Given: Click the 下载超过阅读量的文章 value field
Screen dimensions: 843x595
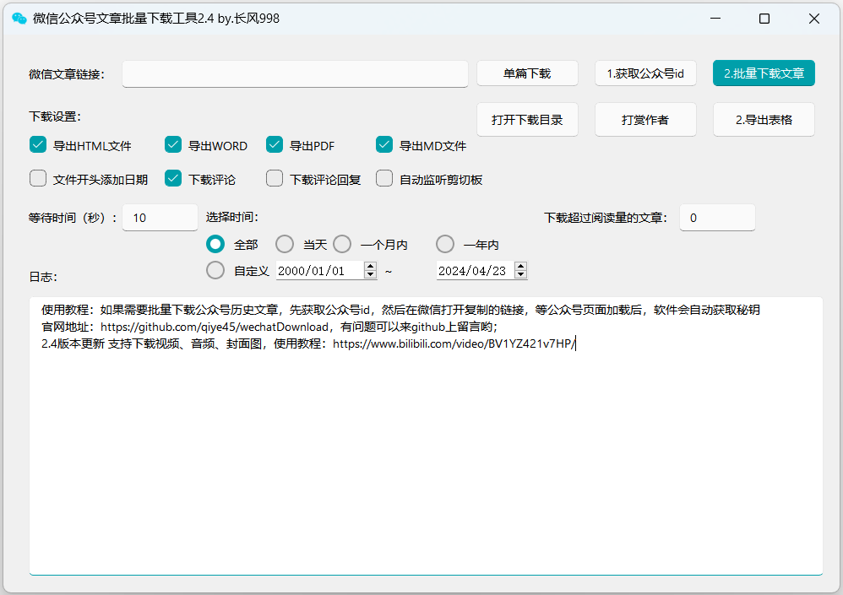Looking at the screenshot, I should pyautogui.click(x=717, y=218).
